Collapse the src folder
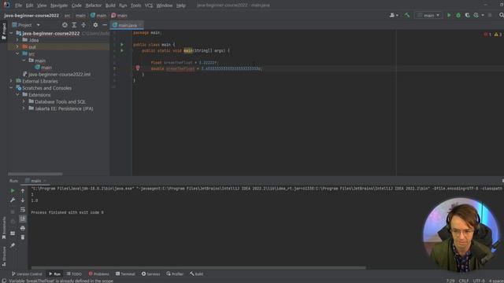This screenshot has width=504, height=283. (17, 53)
